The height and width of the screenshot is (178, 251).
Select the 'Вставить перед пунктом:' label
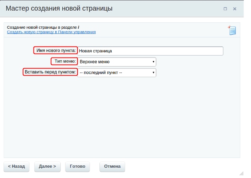pos(50,72)
